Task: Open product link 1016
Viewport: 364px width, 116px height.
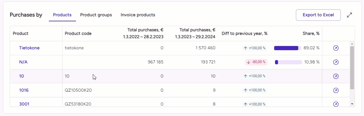Action: [x=24, y=90]
